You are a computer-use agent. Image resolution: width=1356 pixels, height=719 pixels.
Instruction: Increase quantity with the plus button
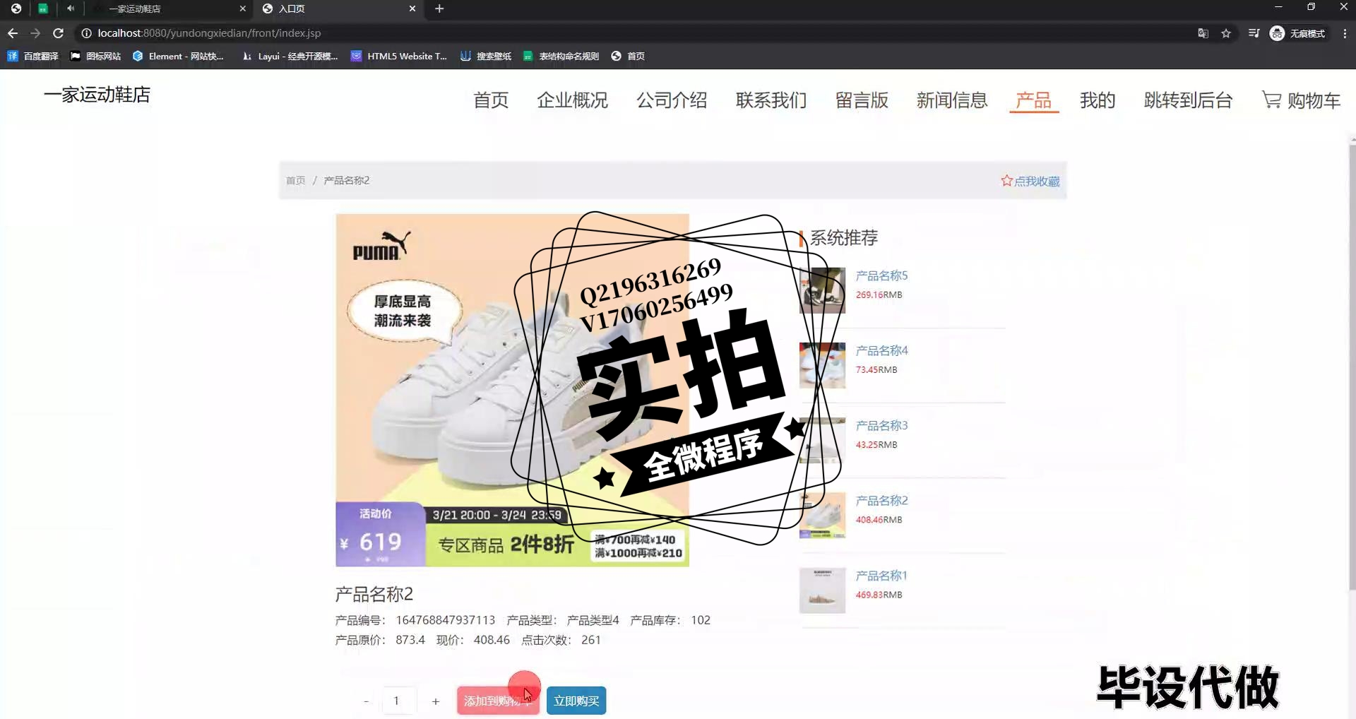[436, 701]
